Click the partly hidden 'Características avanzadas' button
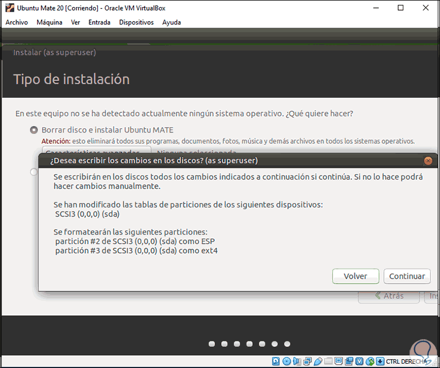440x368 pixels. tap(97, 150)
